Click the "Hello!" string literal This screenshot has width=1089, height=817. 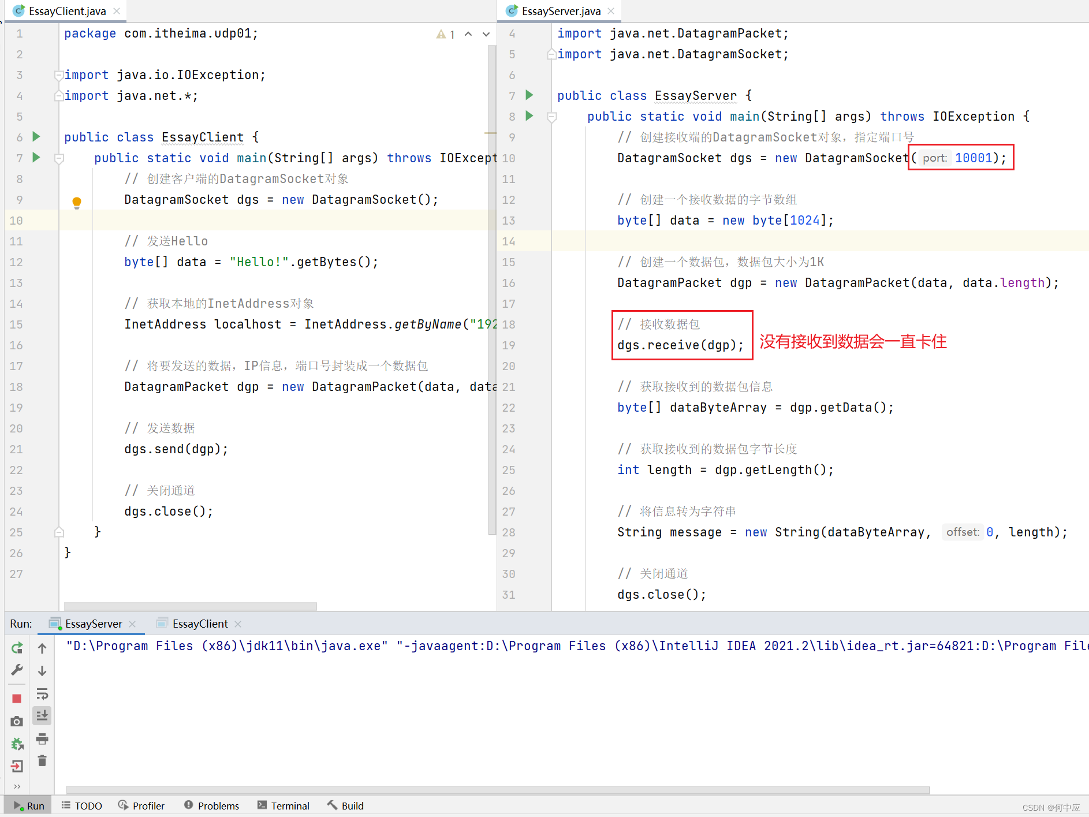259,262
